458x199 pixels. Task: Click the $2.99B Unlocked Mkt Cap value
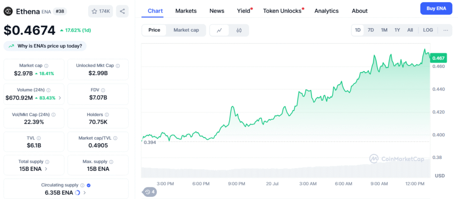(98, 74)
